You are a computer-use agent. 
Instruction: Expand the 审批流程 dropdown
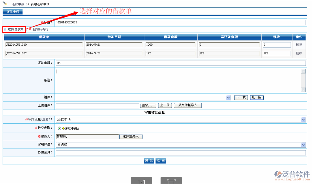coord(303,119)
